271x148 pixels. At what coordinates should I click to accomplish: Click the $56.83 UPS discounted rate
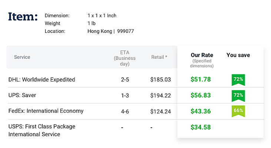click(201, 95)
